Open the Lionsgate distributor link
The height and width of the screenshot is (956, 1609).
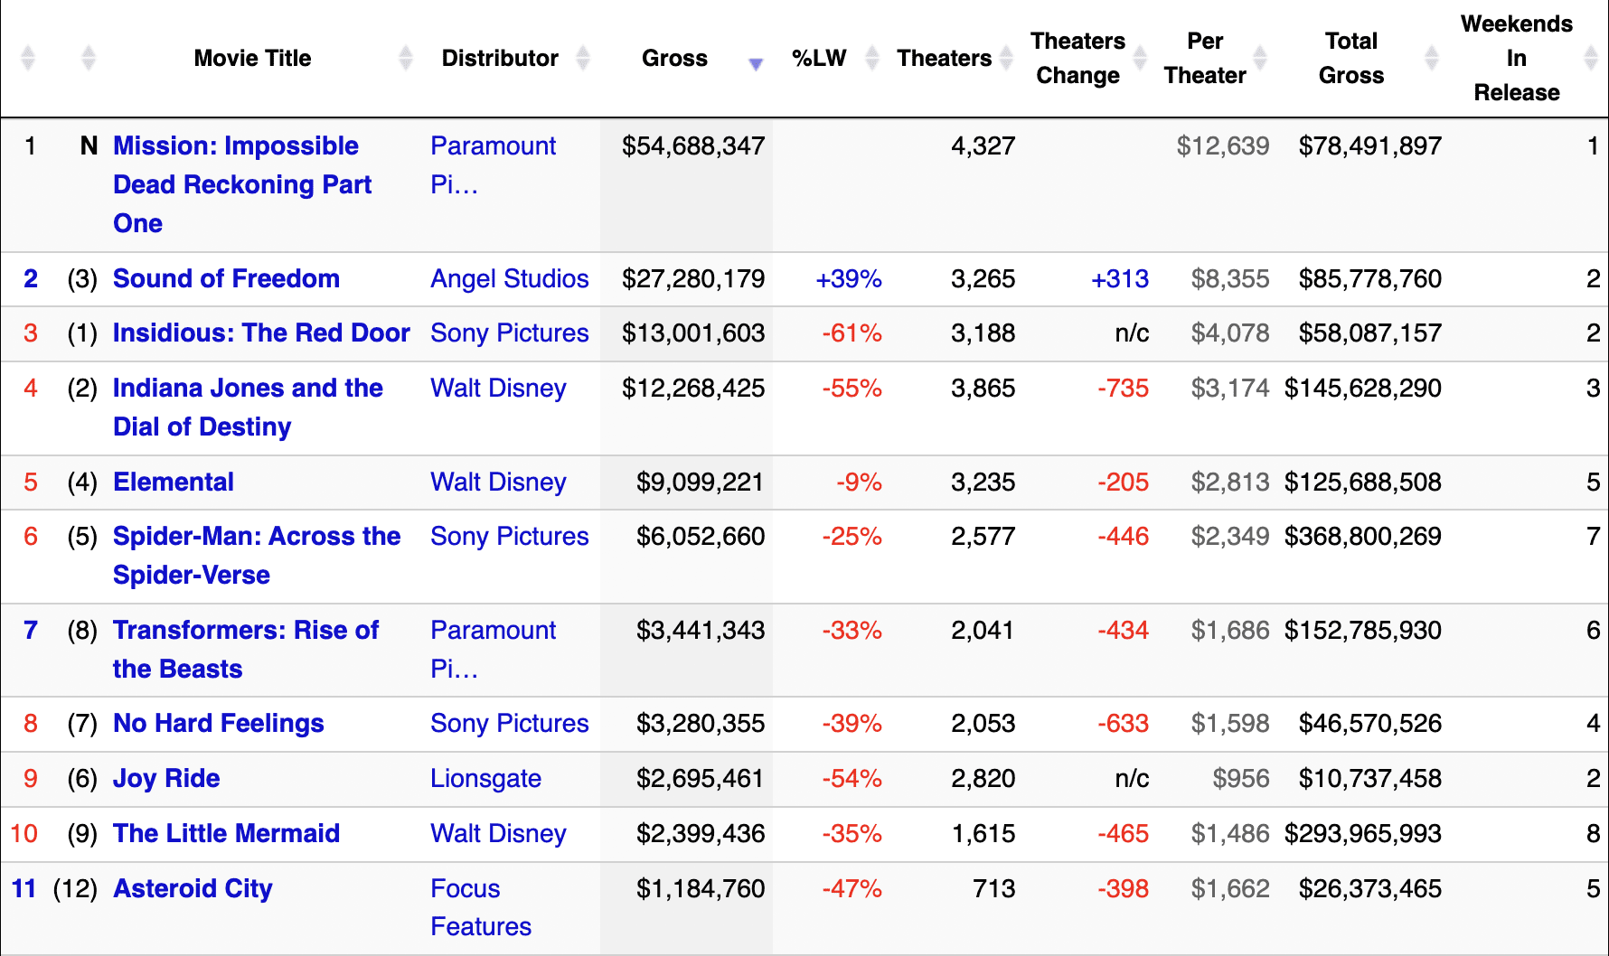tap(485, 779)
